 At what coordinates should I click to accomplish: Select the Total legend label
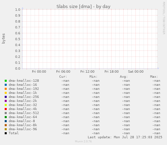pyautogui.click(x=14, y=133)
